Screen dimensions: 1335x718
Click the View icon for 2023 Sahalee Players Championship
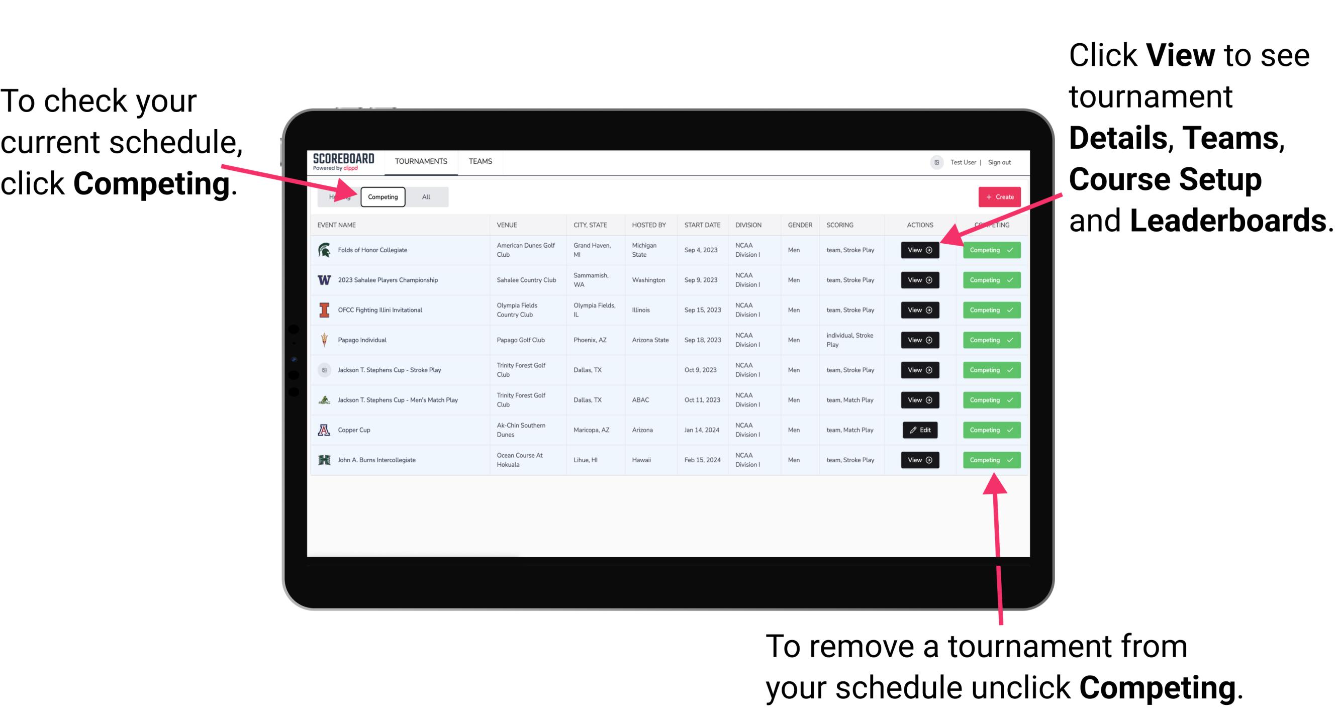(919, 279)
